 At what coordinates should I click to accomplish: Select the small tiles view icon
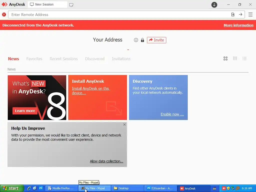click(235, 58)
